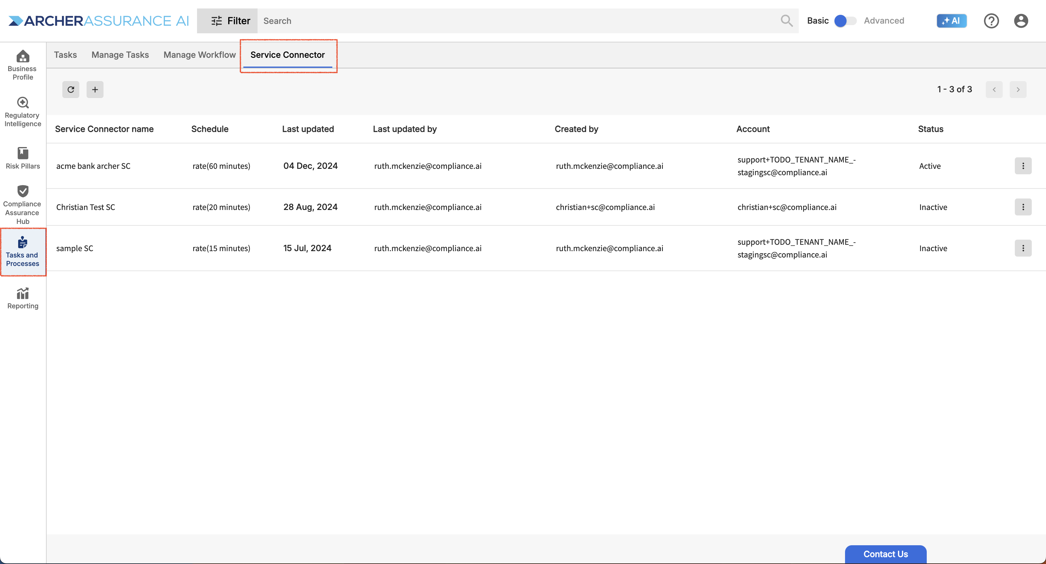Click the Contact Us button
The image size is (1046, 564).
pos(885,554)
